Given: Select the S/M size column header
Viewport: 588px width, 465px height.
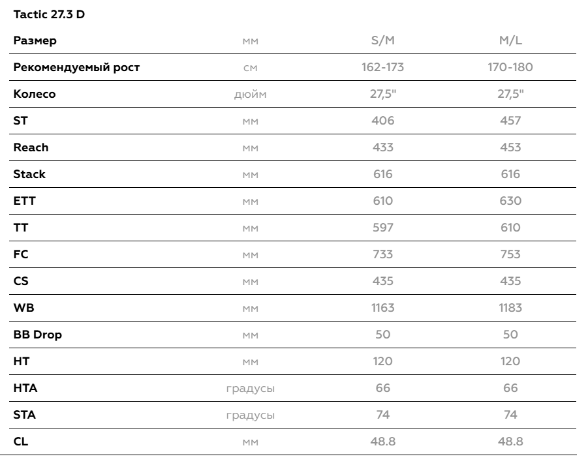Looking at the screenshot, I should 383,40.
